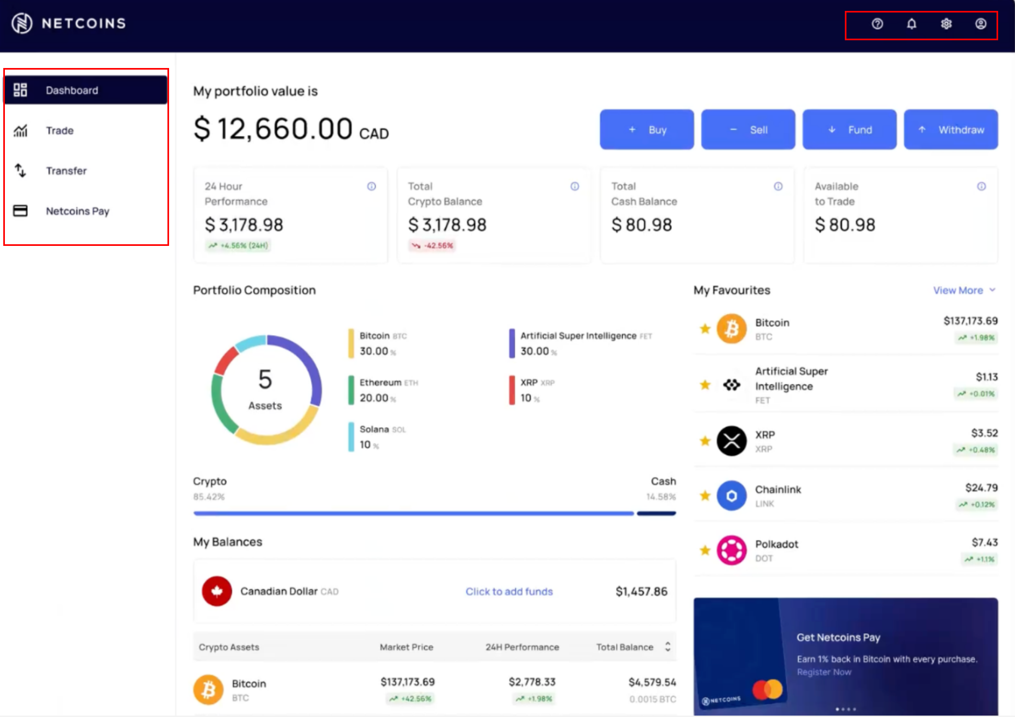The height and width of the screenshot is (717, 1015).
Task: Click the Bitcoin yellow legend swatch
Action: (x=351, y=343)
